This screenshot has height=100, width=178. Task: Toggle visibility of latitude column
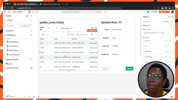pos(170,51)
